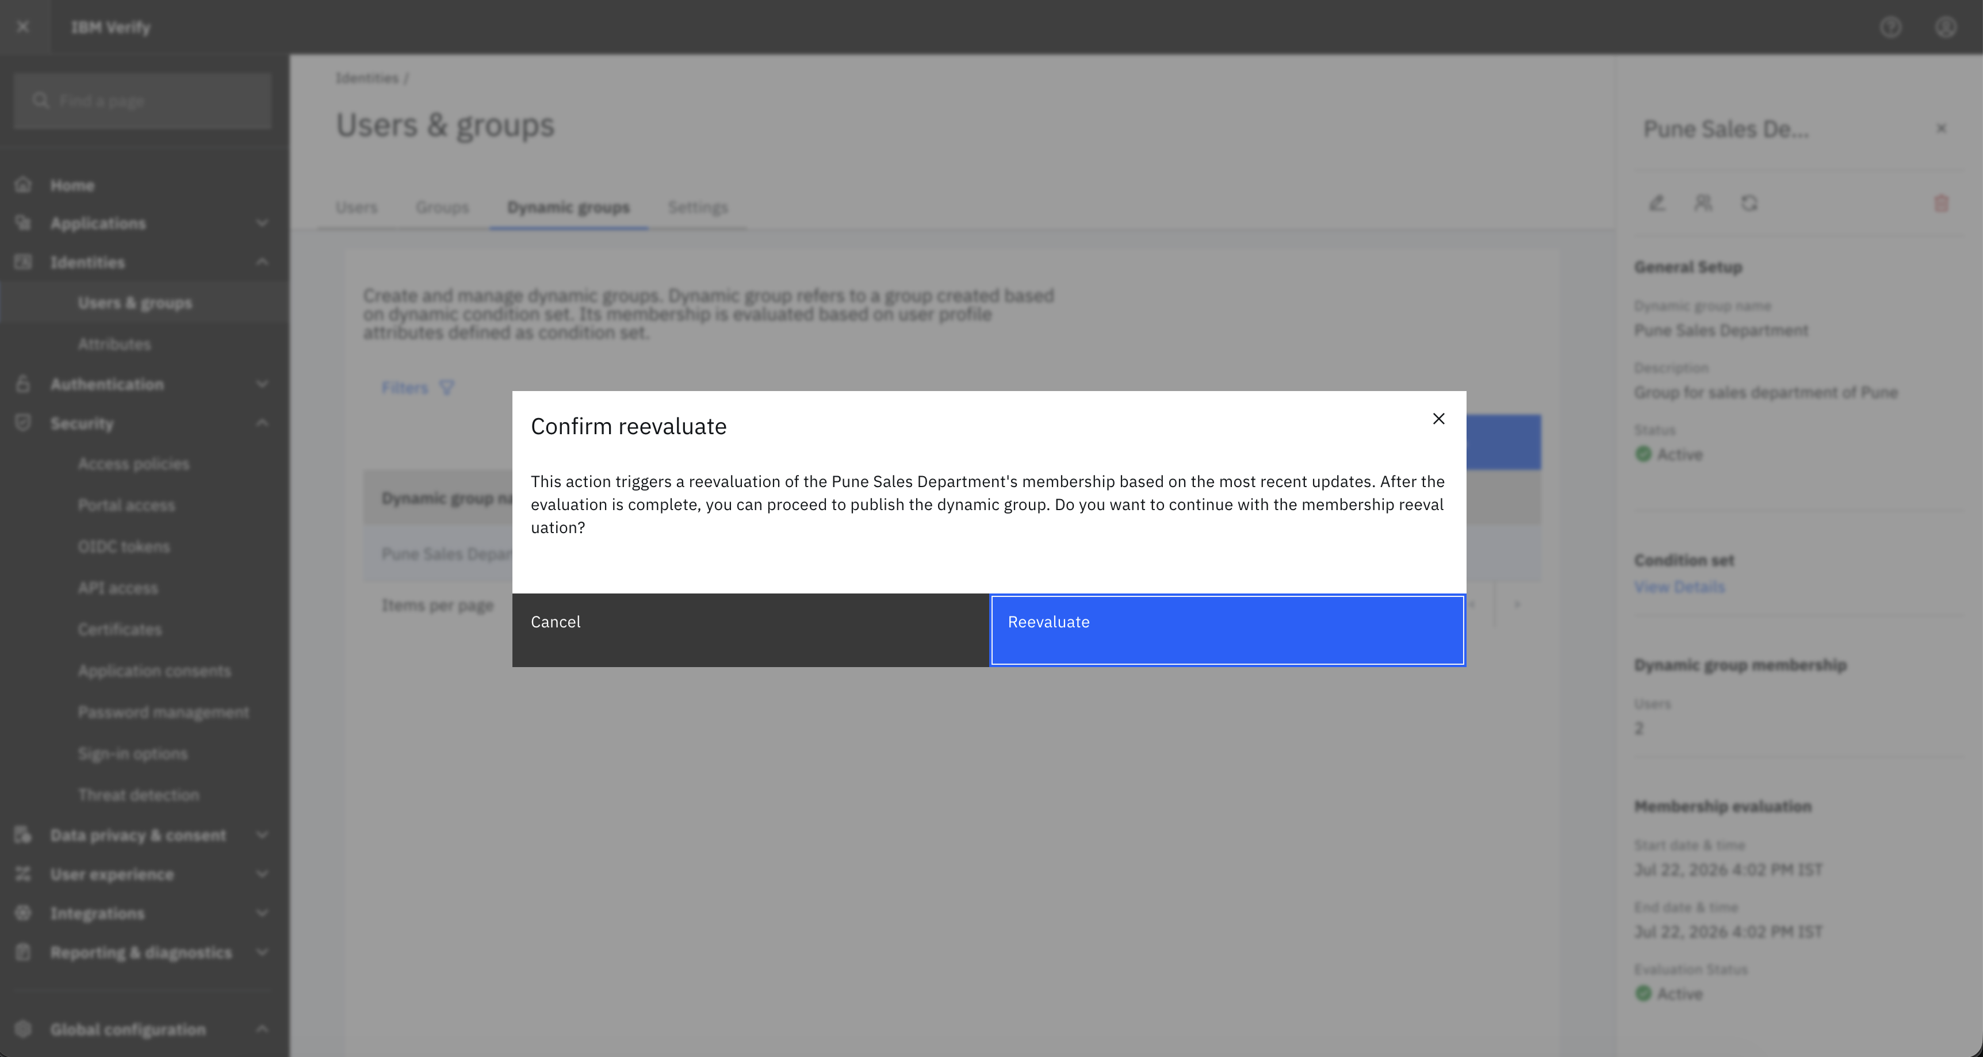This screenshot has height=1057, width=1983.
Task: Click the reevaluate refresh icon in side panel
Action: (x=1749, y=203)
